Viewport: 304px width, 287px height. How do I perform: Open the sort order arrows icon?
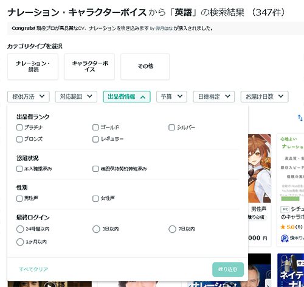(x=300, y=118)
